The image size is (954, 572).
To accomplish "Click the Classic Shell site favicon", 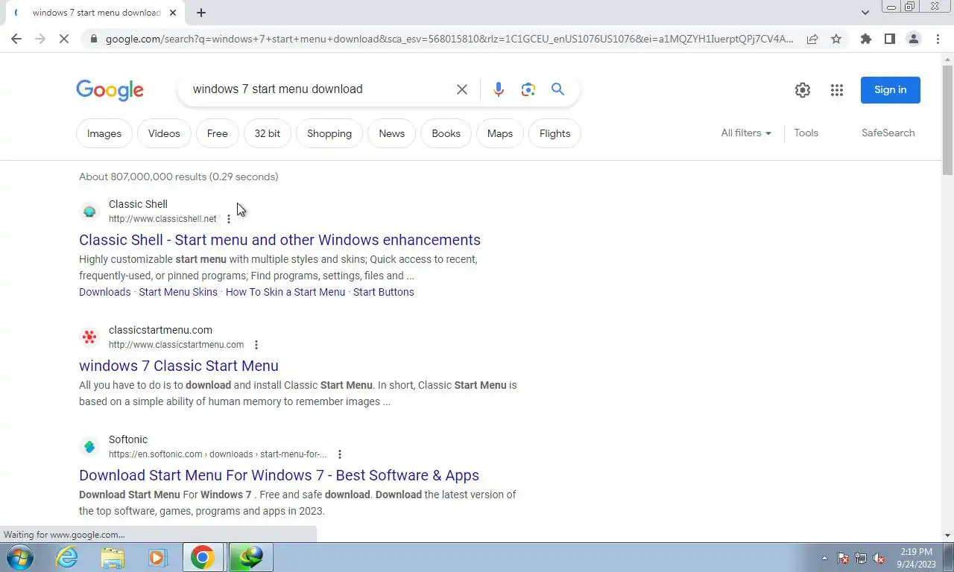I will click(x=89, y=212).
